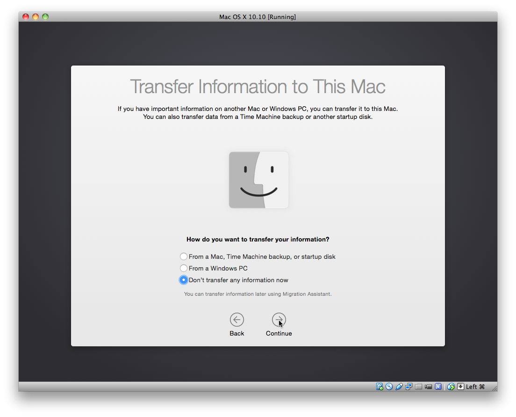Choose the 'From a Windows PC' radio button
The height and width of the screenshot is (417, 516).
point(184,268)
